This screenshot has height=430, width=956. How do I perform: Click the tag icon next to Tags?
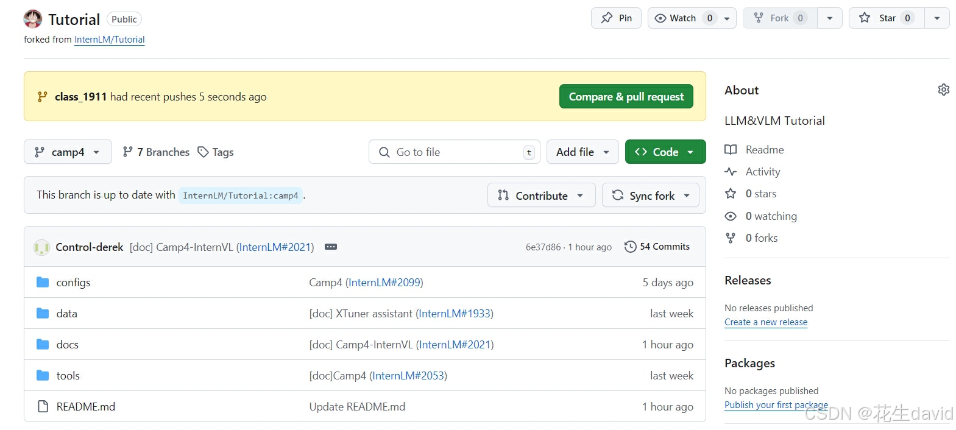point(203,152)
